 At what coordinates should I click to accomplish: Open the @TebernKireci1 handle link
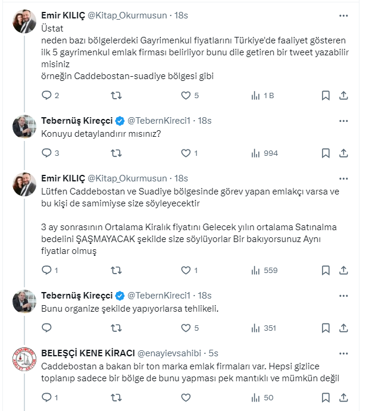coord(161,121)
